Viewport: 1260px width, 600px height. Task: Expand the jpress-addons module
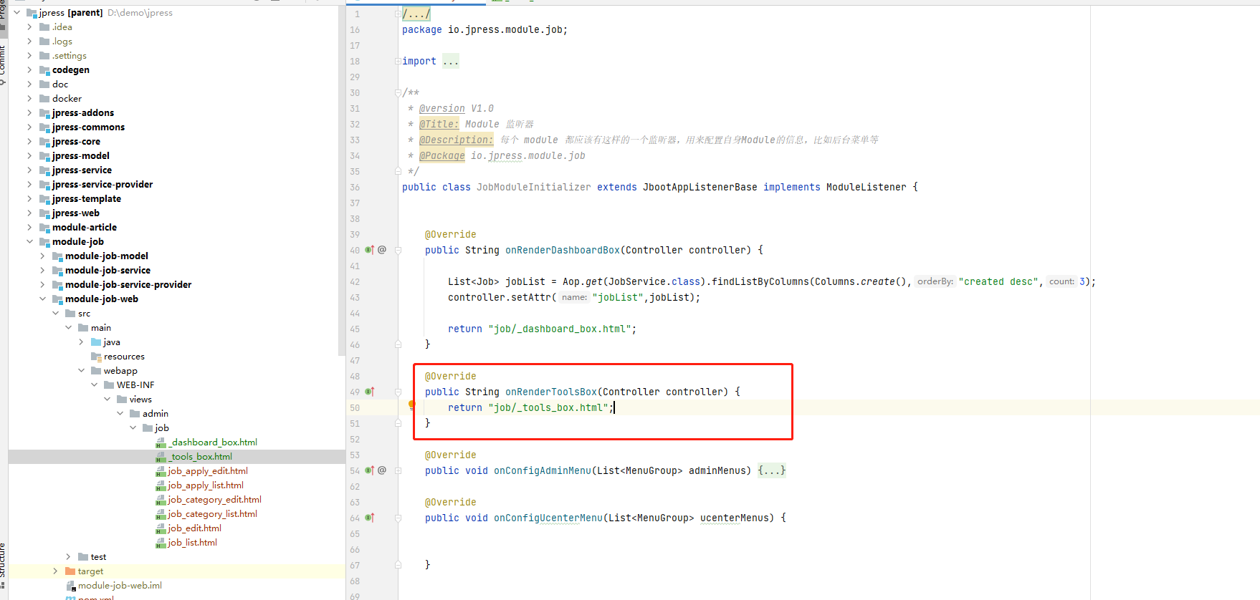pyautogui.click(x=29, y=113)
